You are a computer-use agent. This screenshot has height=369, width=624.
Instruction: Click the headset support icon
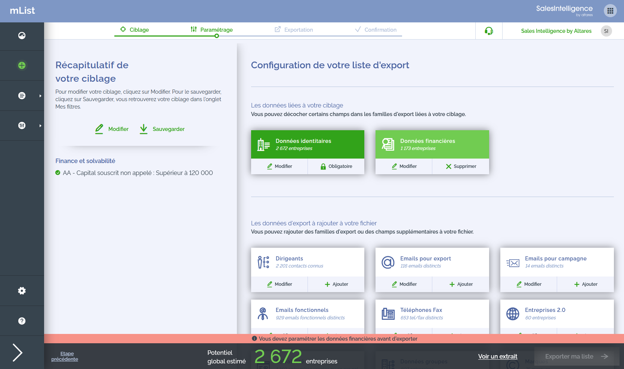[x=489, y=31]
